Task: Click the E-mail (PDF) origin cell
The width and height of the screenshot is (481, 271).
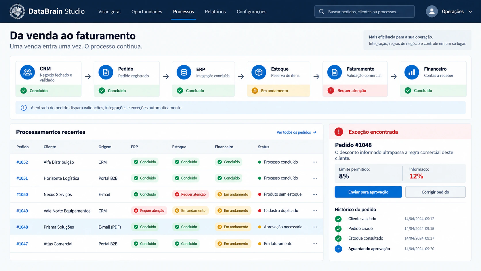Action: pyautogui.click(x=110, y=227)
